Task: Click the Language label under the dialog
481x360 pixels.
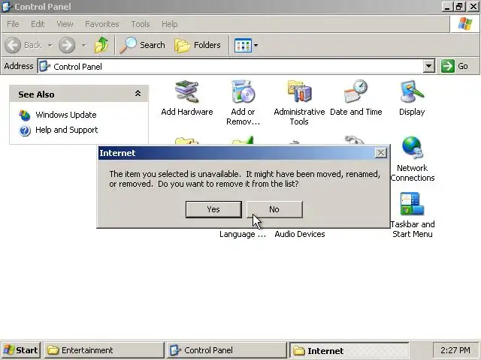Action: click(243, 234)
